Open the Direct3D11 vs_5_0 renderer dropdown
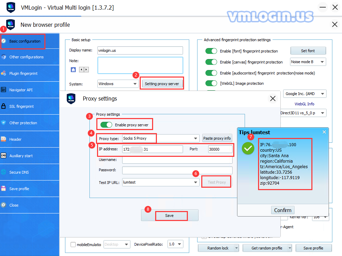This screenshot has width=342, height=256. 303,113
